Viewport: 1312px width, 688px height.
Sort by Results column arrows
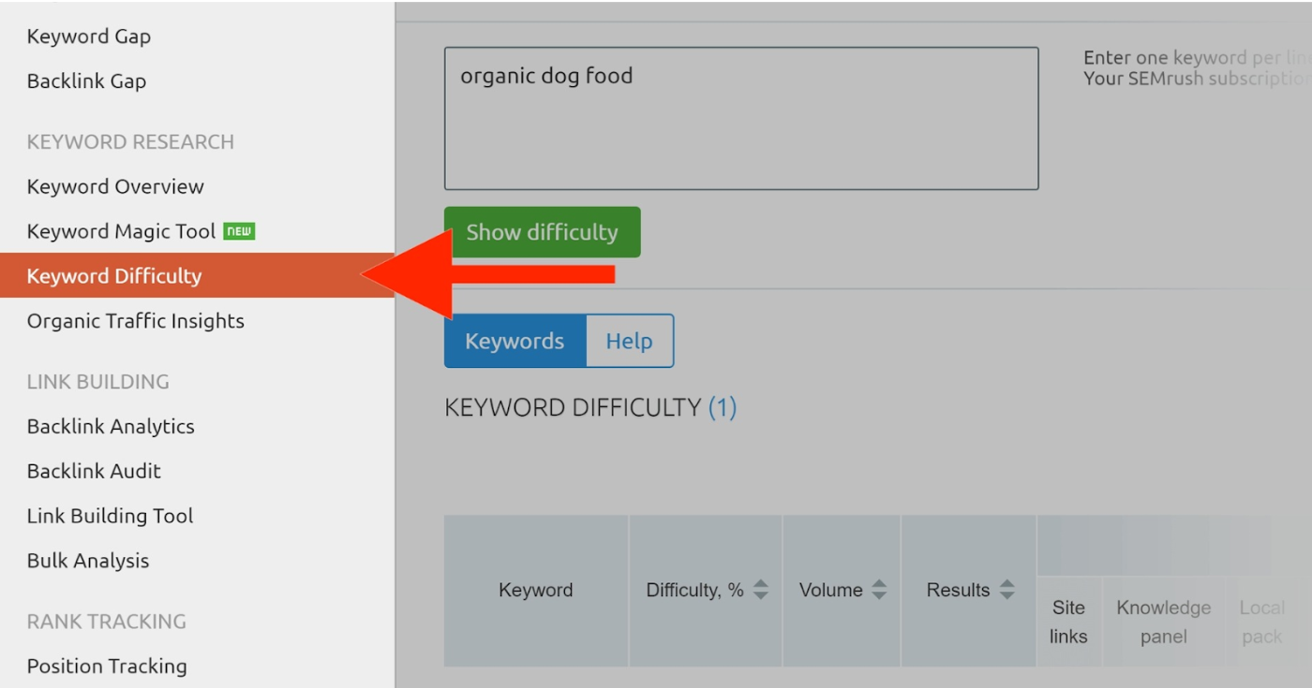click(x=1007, y=590)
